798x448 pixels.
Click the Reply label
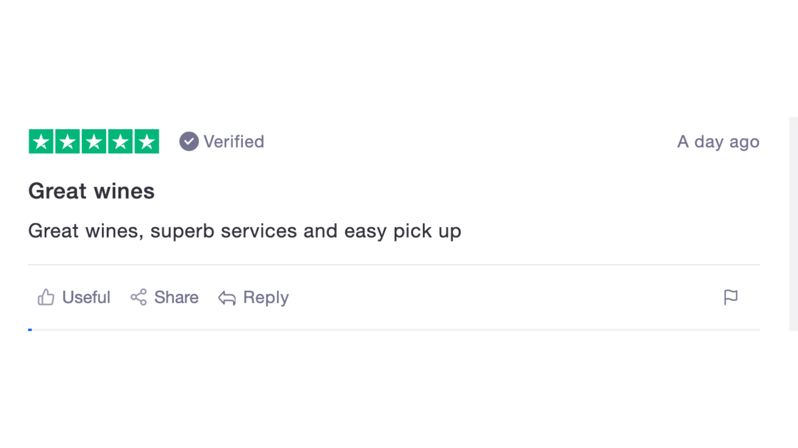tap(266, 298)
